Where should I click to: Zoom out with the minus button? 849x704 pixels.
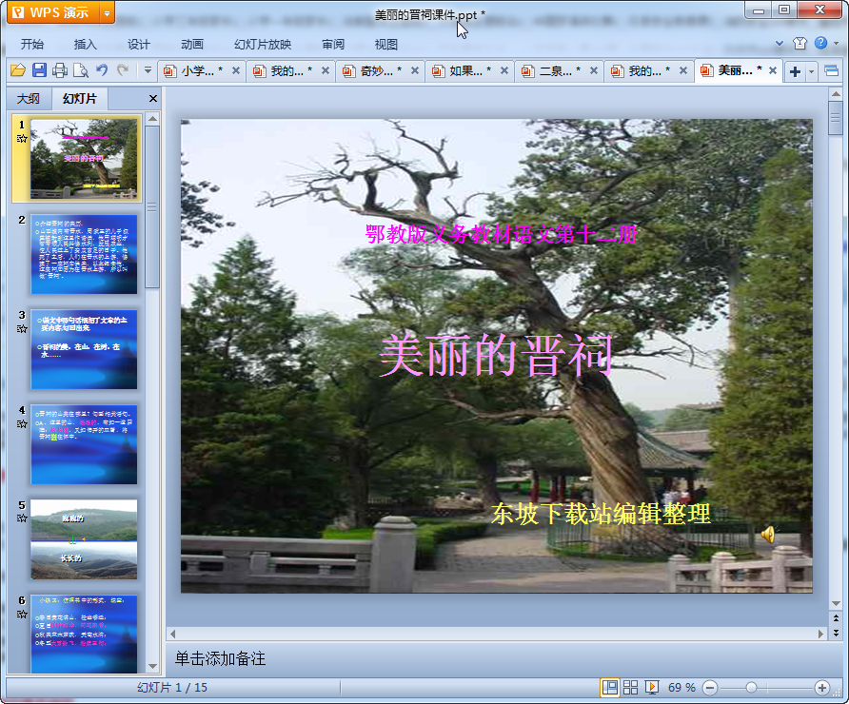pyautogui.click(x=710, y=688)
